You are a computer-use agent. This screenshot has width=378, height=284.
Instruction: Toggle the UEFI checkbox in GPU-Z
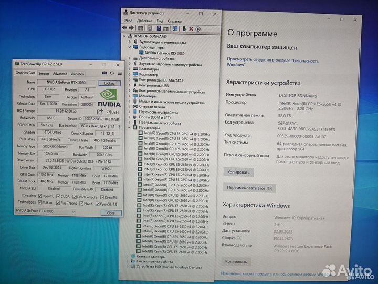click(109, 113)
